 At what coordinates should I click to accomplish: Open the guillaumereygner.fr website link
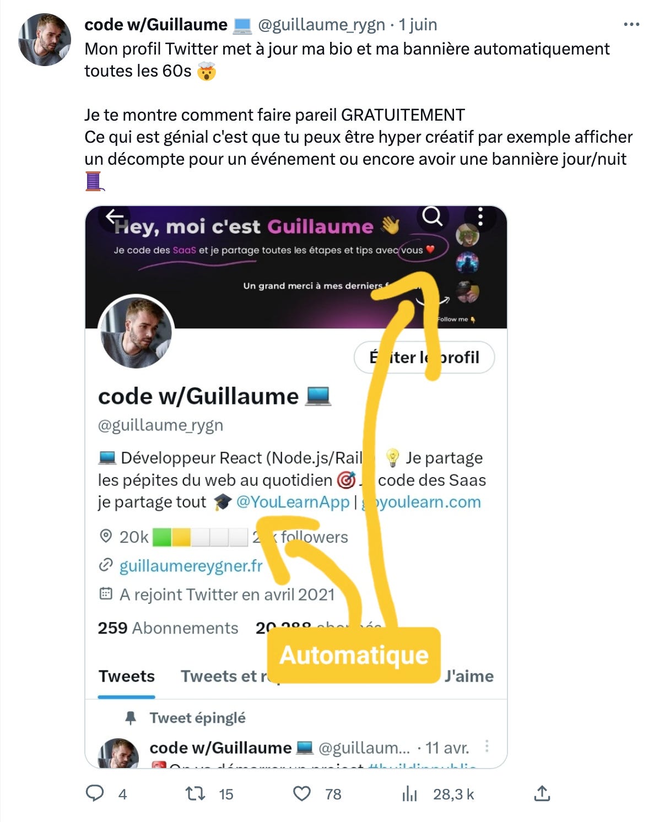coord(191,566)
